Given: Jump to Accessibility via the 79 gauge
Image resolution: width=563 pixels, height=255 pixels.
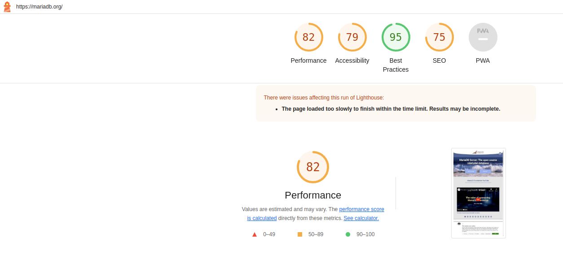Looking at the screenshot, I should [352, 37].
